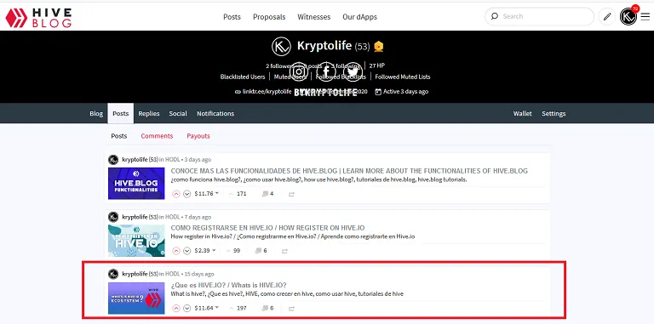
Task: Downvote the Que es HIVE.IO post
Action: pos(186,308)
